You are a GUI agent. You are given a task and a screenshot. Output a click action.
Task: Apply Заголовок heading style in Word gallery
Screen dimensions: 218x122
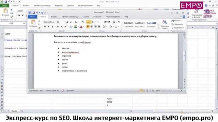[151, 24]
